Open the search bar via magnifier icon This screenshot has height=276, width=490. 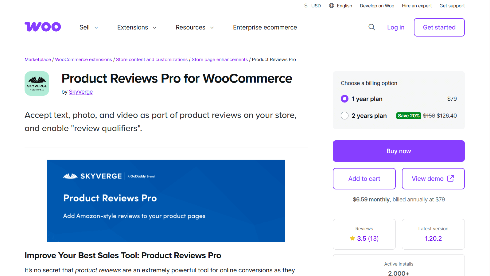[372, 27]
